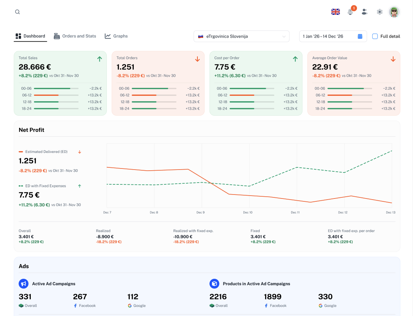Click Realized with fixed exp. -10.900 € value
The image size is (413, 316).
(x=183, y=237)
